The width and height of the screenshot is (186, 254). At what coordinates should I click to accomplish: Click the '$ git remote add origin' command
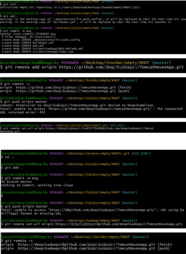pyautogui.click(x=92, y=67)
